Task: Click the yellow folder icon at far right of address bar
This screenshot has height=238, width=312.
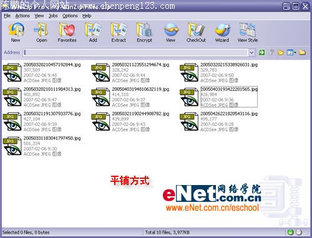Action: pos(302,52)
